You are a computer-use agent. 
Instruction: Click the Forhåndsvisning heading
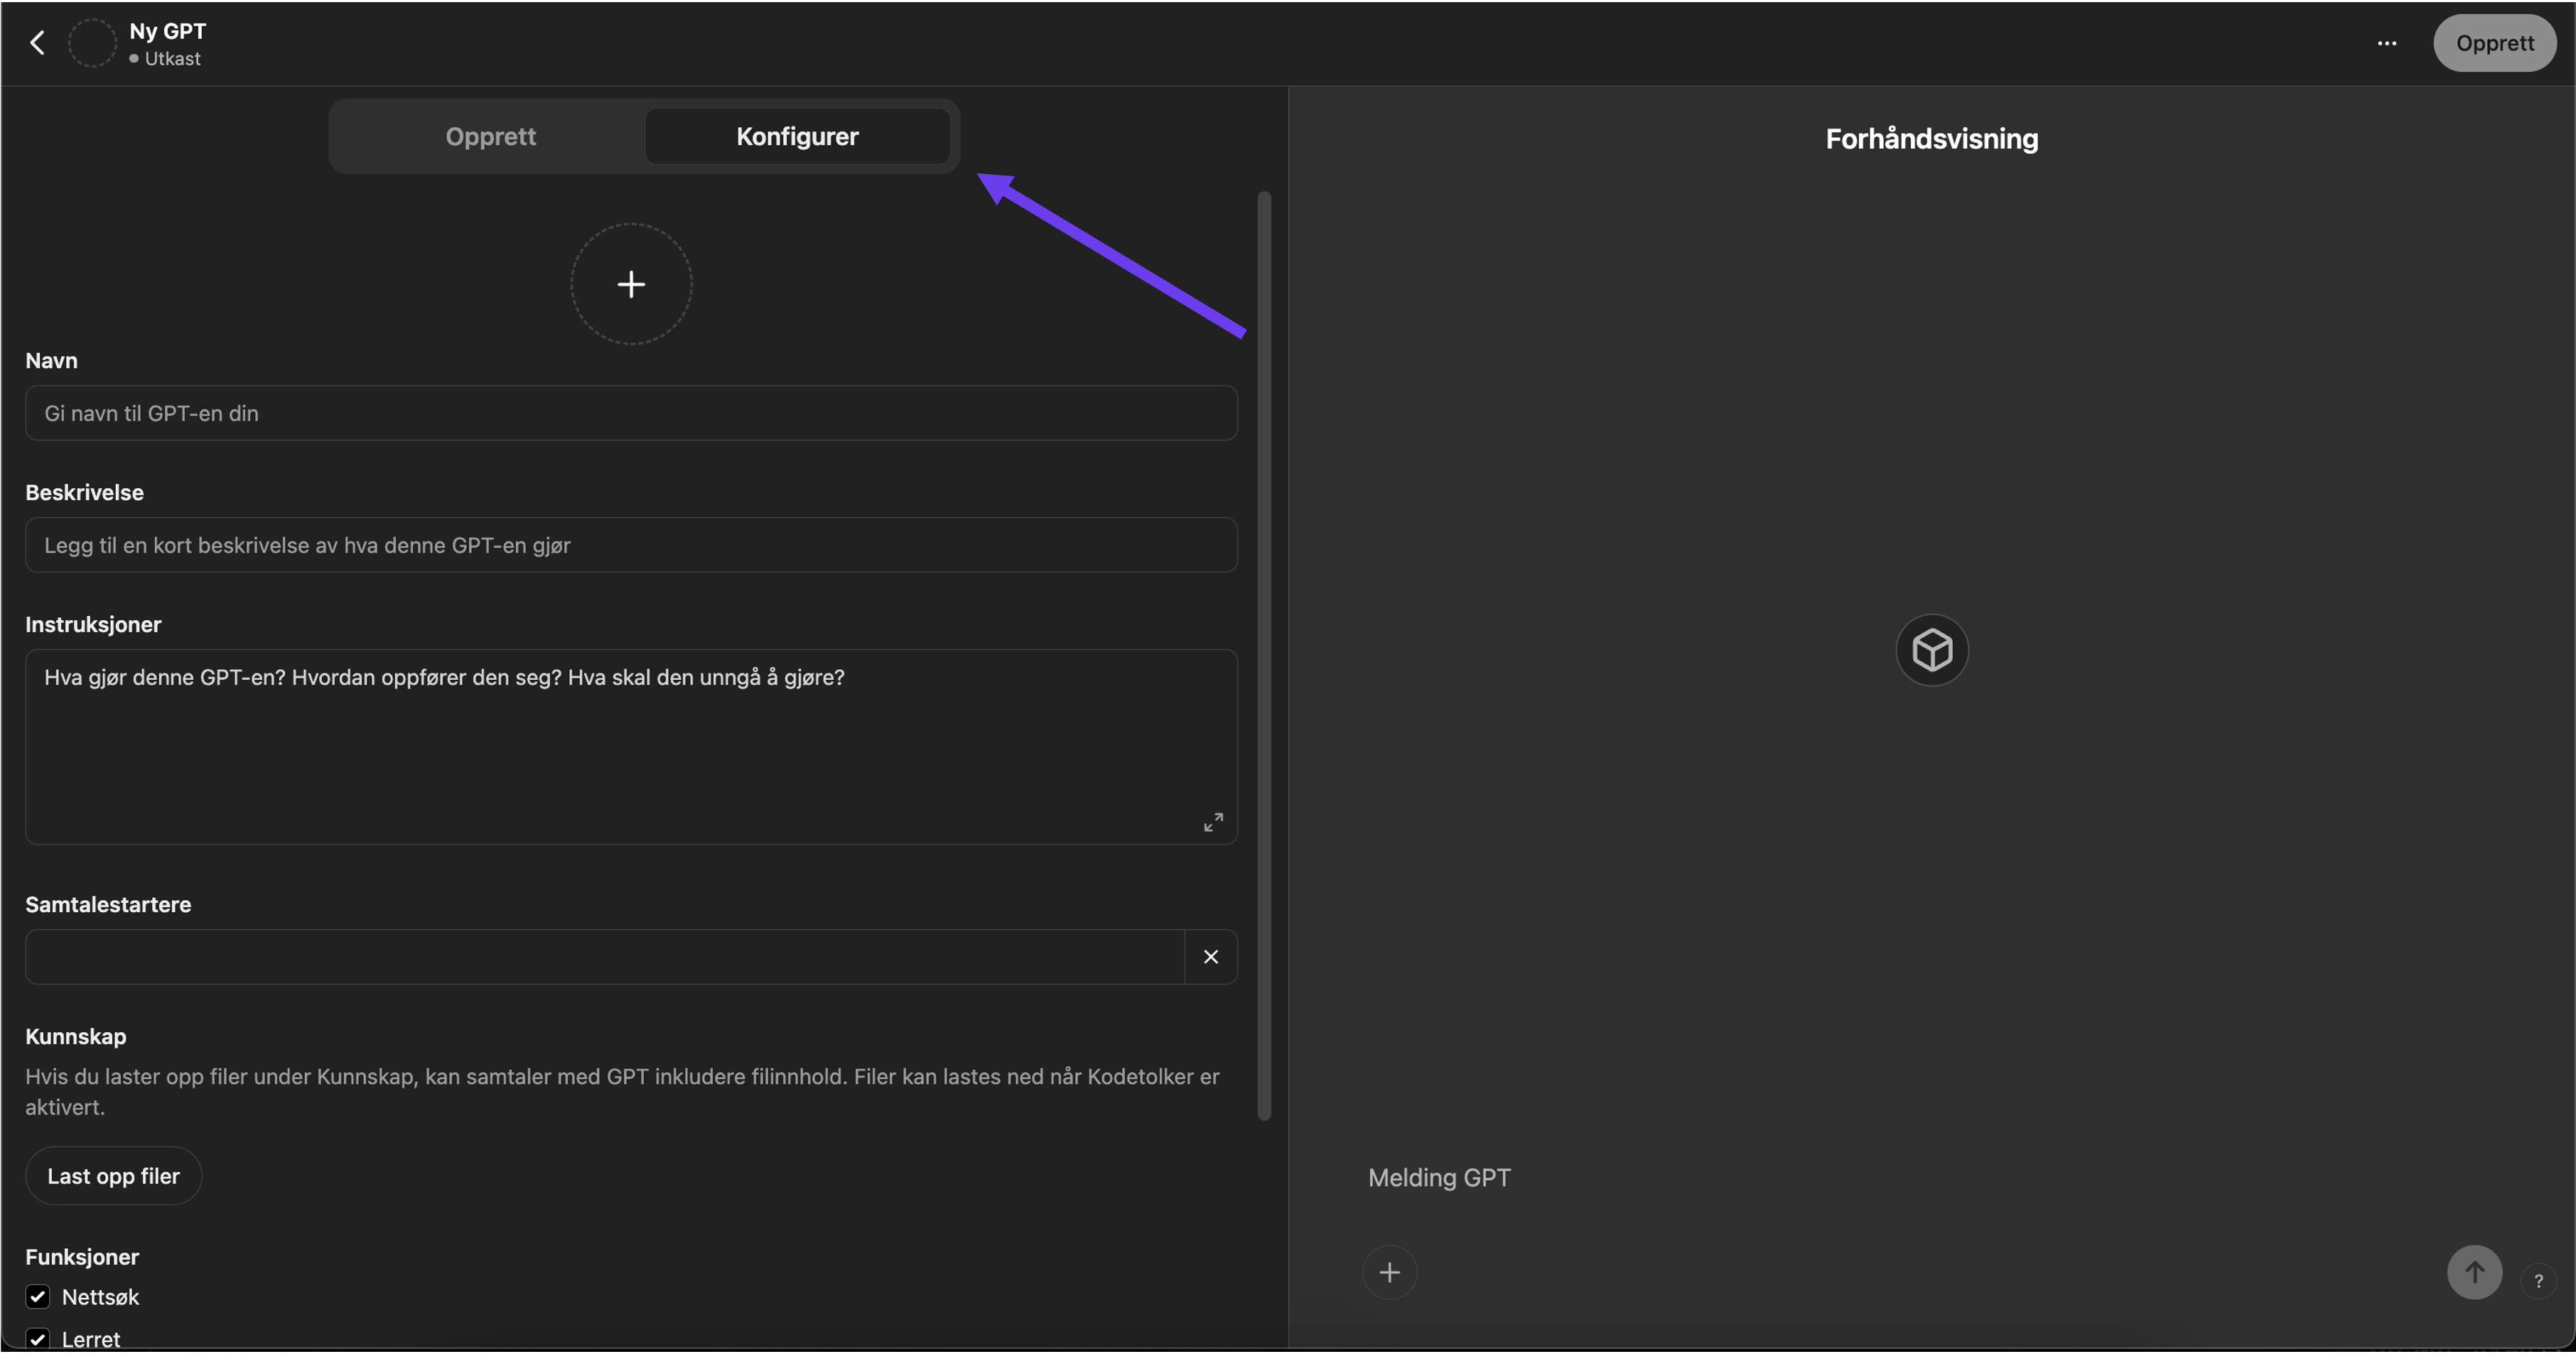point(1931,139)
